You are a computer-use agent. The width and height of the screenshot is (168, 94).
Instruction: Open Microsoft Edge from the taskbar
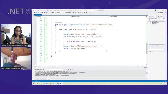coord(47,84)
